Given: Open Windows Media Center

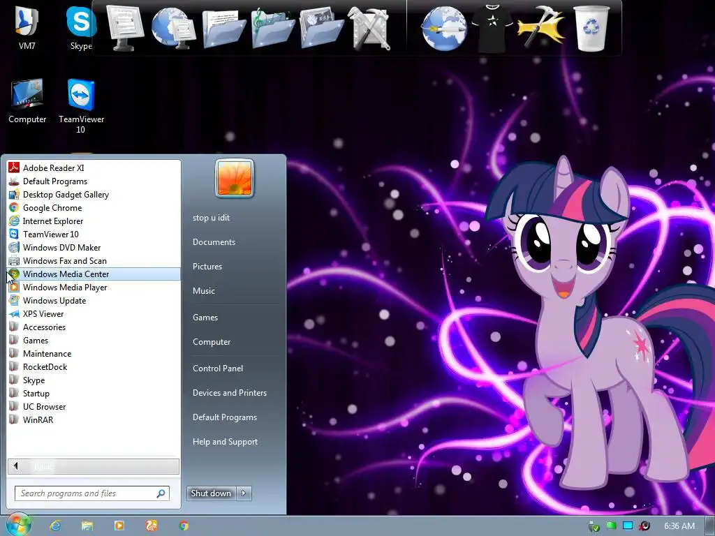Looking at the screenshot, I should point(94,274).
